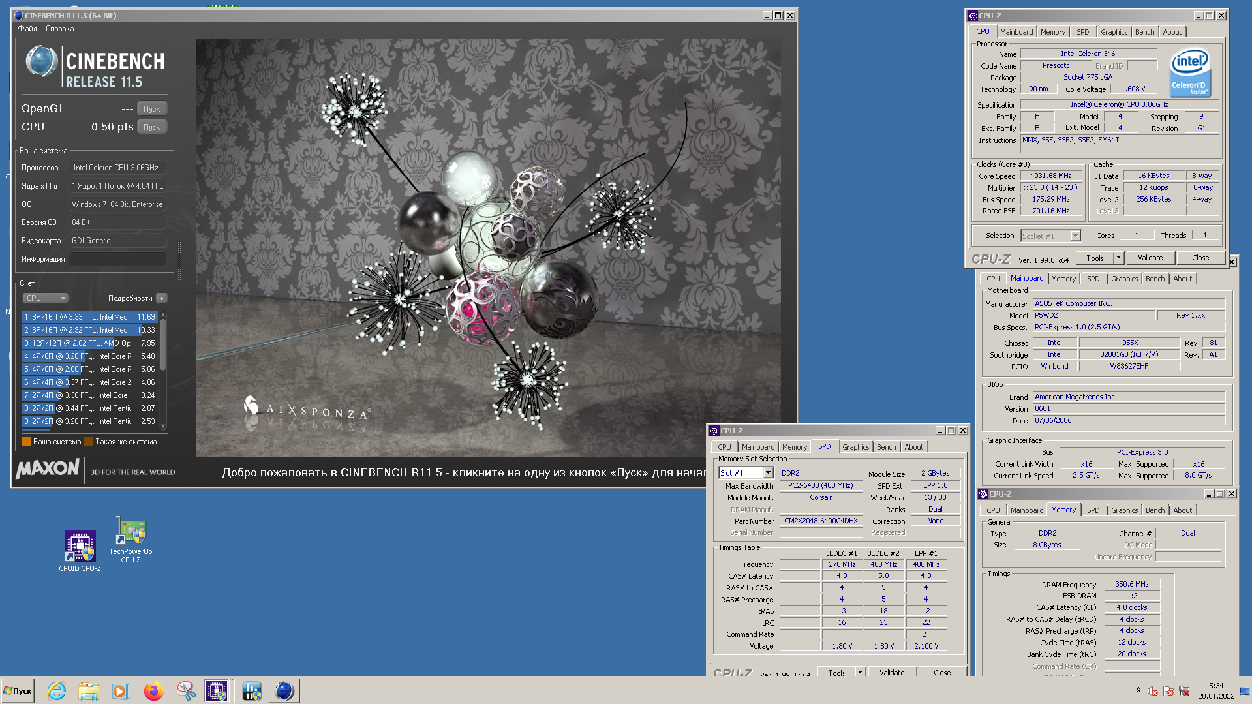The image size is (1252, 704).
Task: Open Graphics tab in top CPU-Z window
Action: 1114,32
